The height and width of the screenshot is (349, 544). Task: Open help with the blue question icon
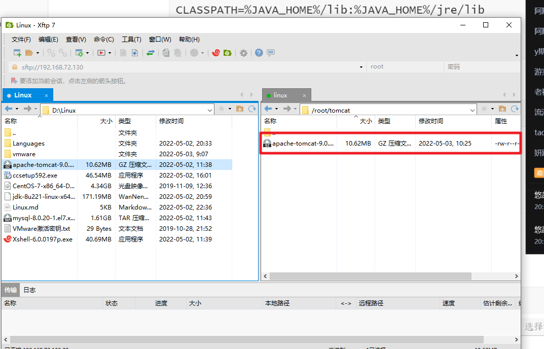pyautogui.click(x=259, y=53)
